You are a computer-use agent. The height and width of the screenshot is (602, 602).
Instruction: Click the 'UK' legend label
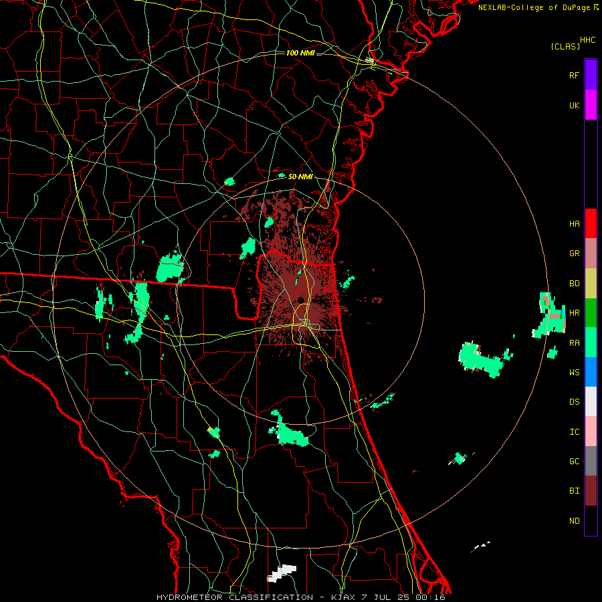[x=574, y=105]
